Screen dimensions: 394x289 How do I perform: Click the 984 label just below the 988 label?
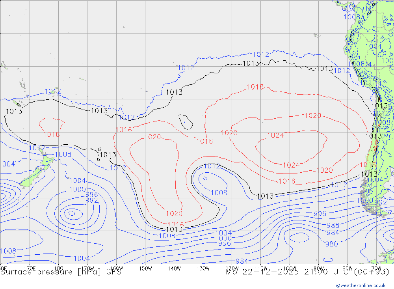333,233
